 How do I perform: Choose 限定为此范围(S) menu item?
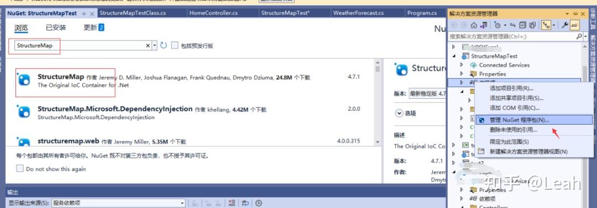coord(535,142)
